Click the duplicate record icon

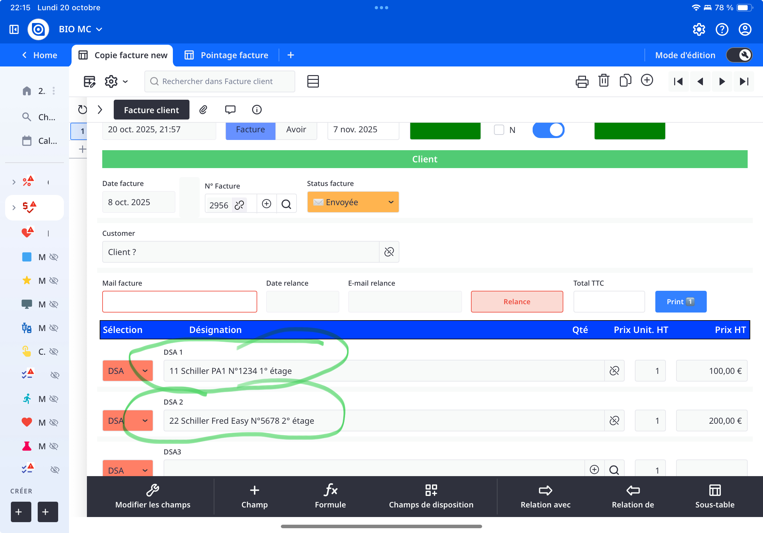click(625, 81)
